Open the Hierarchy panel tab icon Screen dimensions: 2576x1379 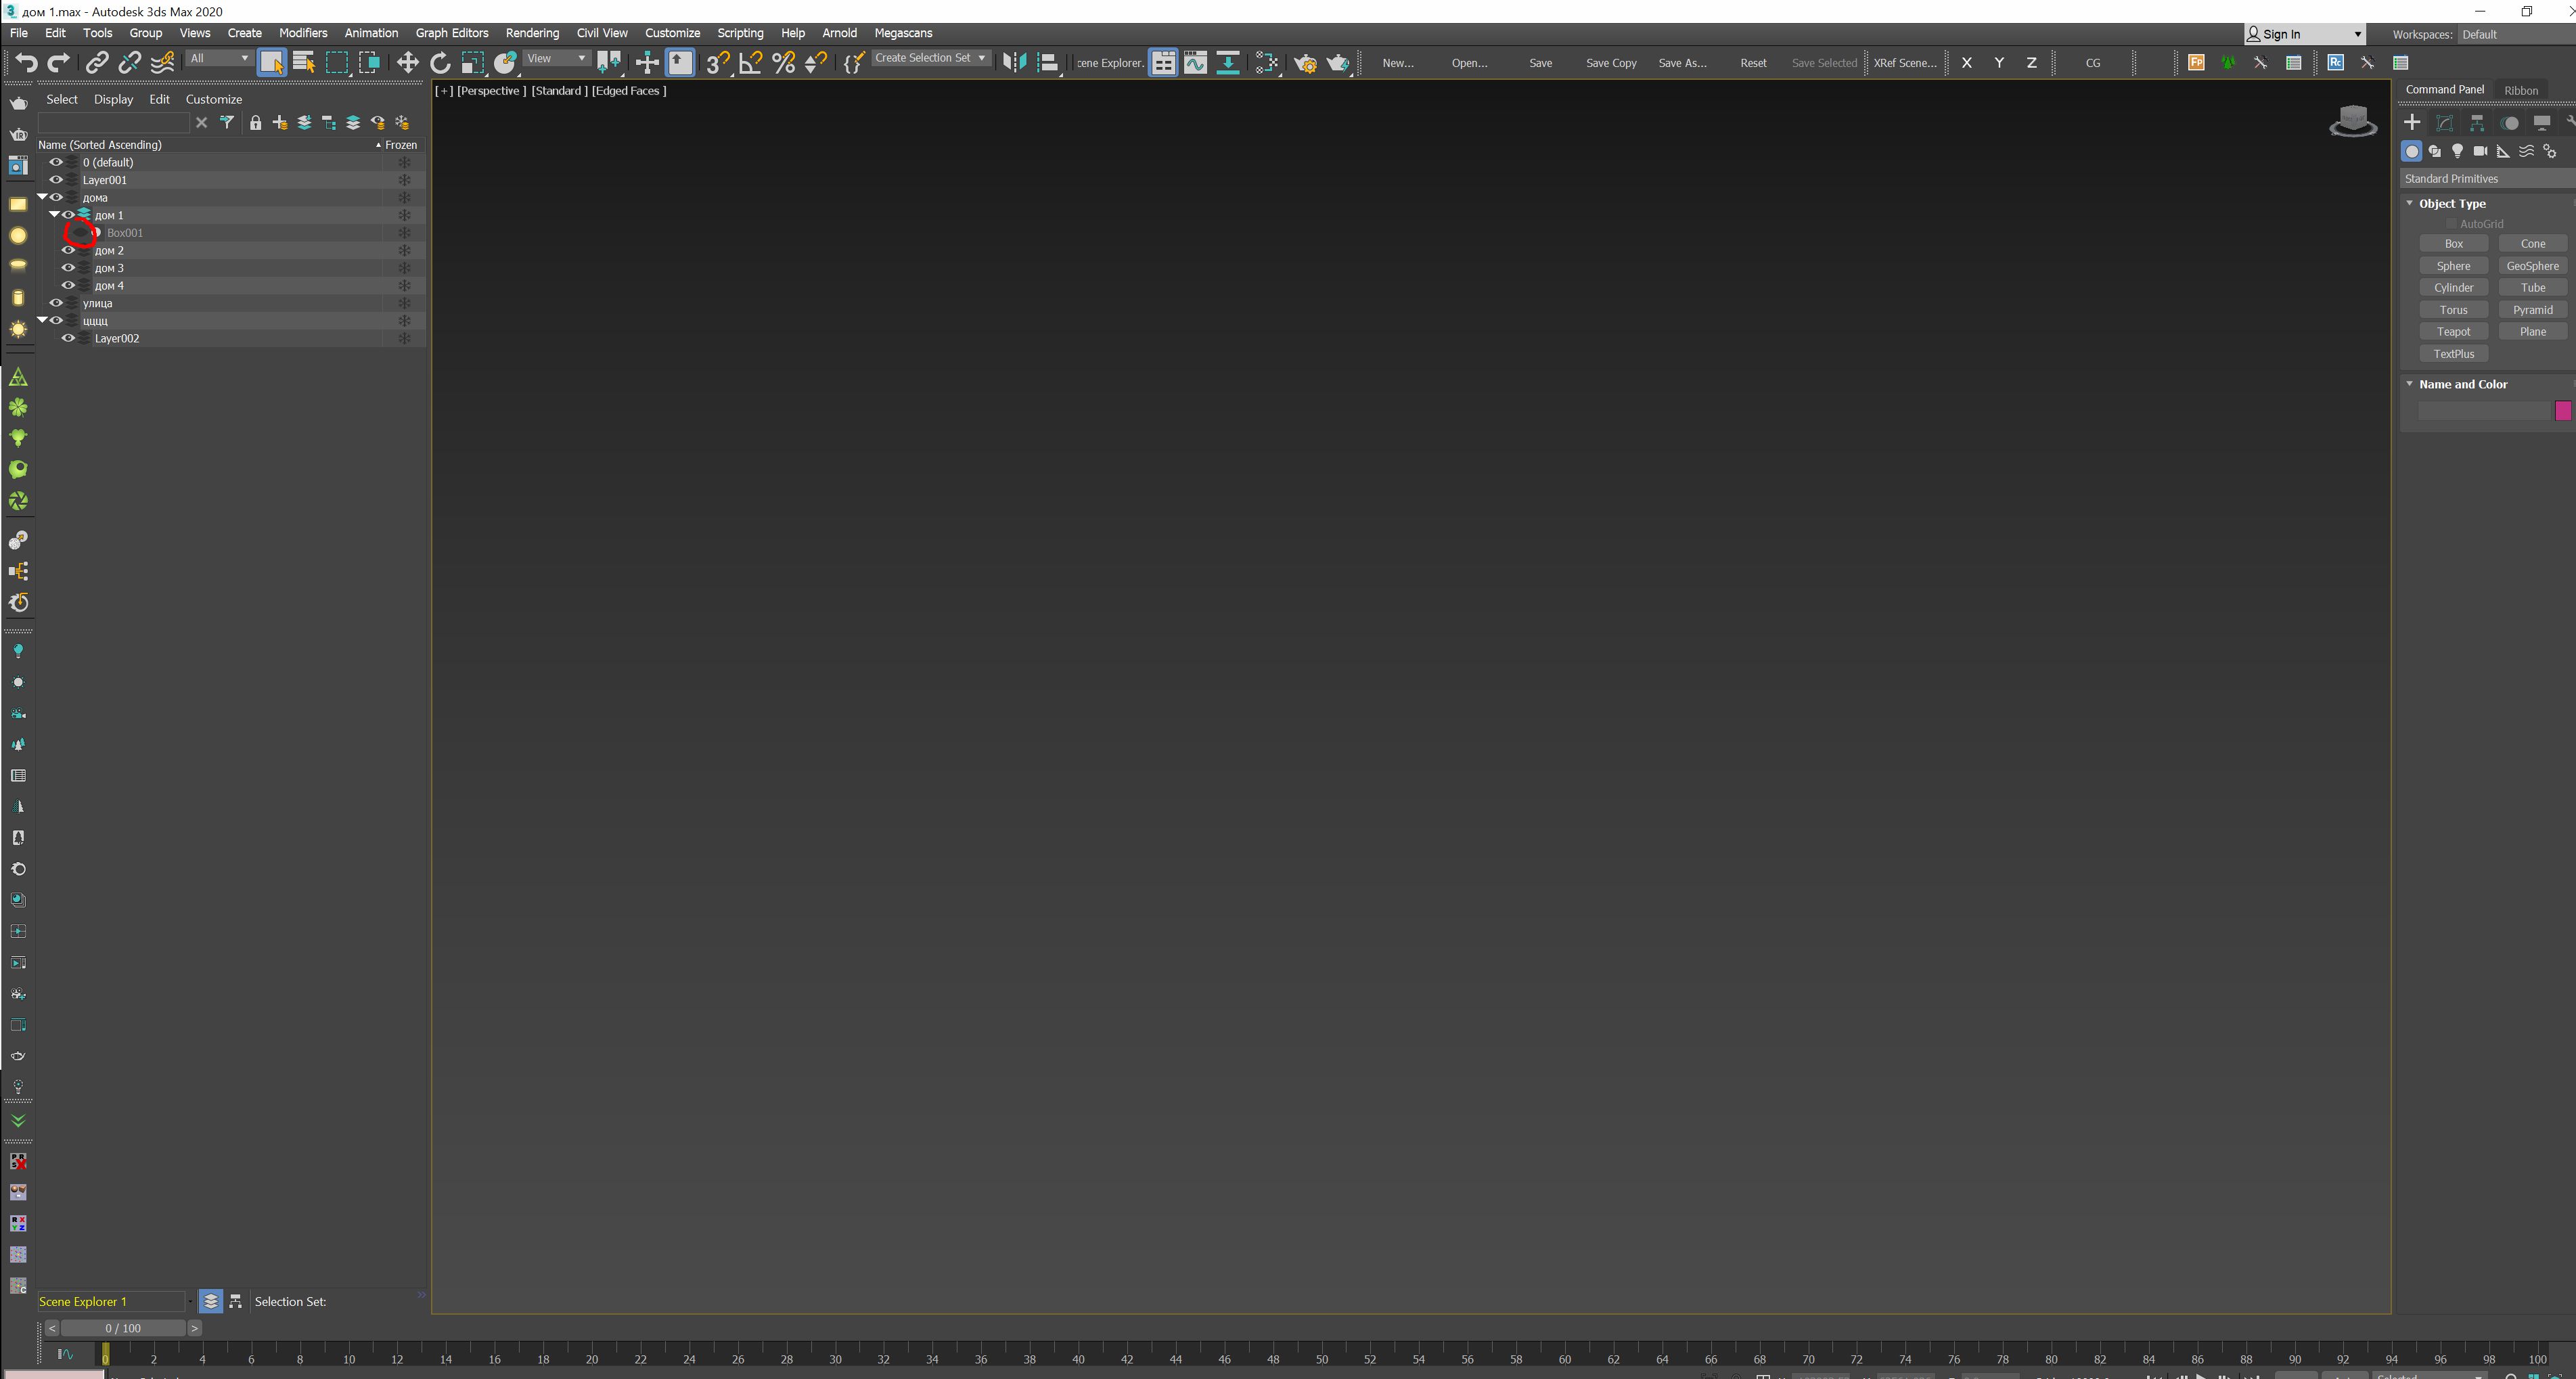[x=2476, y=123]
